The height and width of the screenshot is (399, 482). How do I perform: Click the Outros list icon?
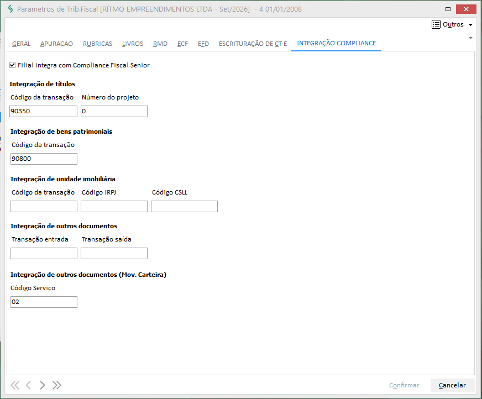tap(436, 24)
